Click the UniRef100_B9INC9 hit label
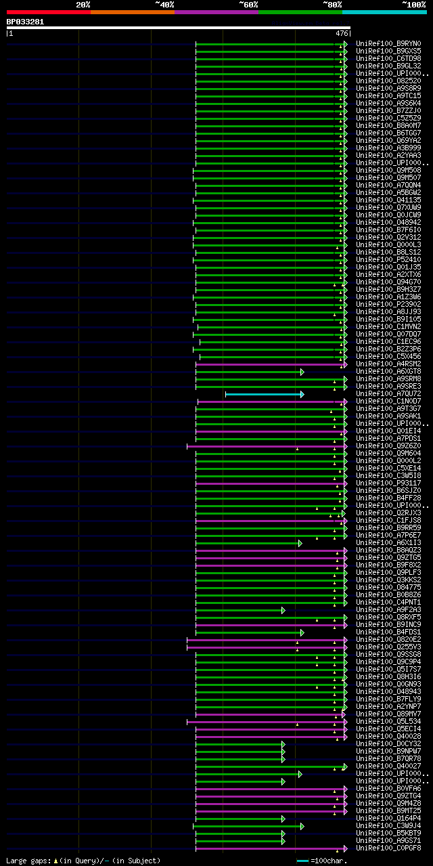This screenshot has width=433, height=866. 388,625
